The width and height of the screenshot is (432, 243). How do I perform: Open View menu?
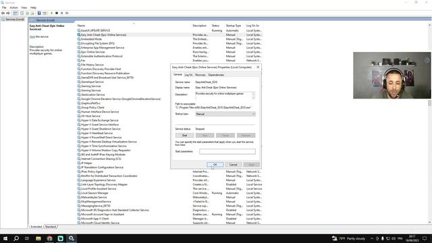point(24,7)
